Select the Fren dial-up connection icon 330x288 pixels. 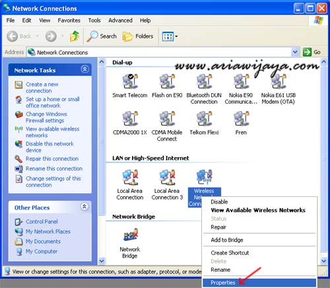241,118
